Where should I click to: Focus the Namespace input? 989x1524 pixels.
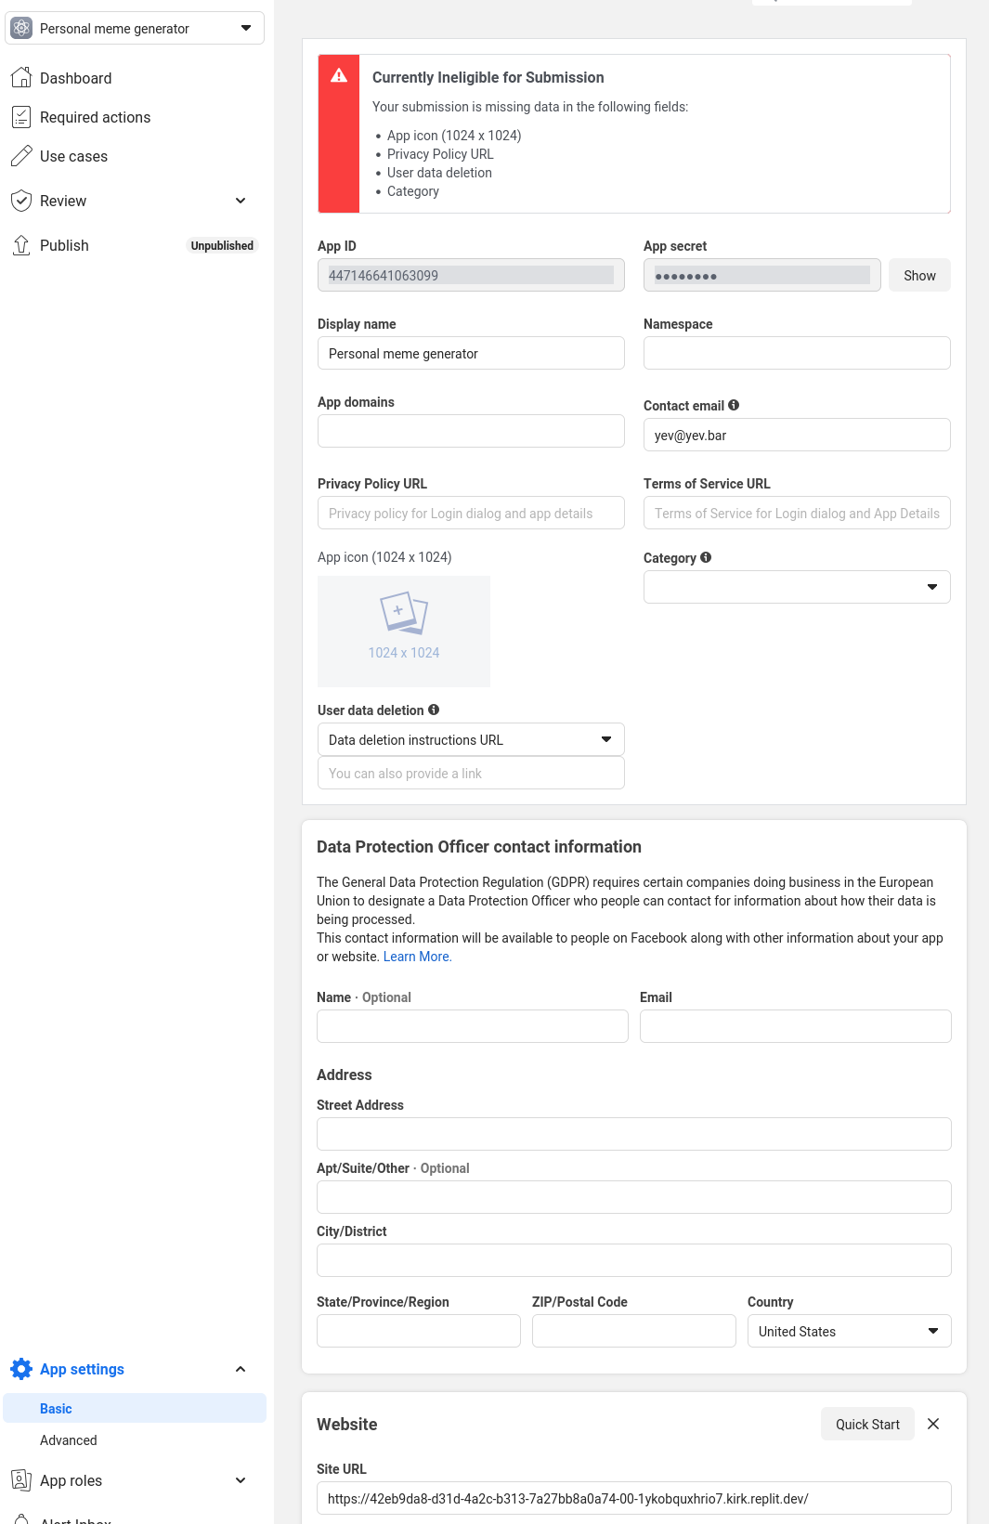pyautogui.click(x=797, y=353)
